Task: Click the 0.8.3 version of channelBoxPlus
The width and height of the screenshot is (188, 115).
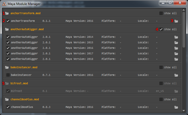Action: click(x=46, y=107)
